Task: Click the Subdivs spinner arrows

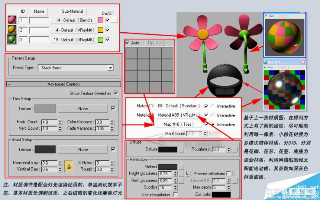Action: (175, 187)
